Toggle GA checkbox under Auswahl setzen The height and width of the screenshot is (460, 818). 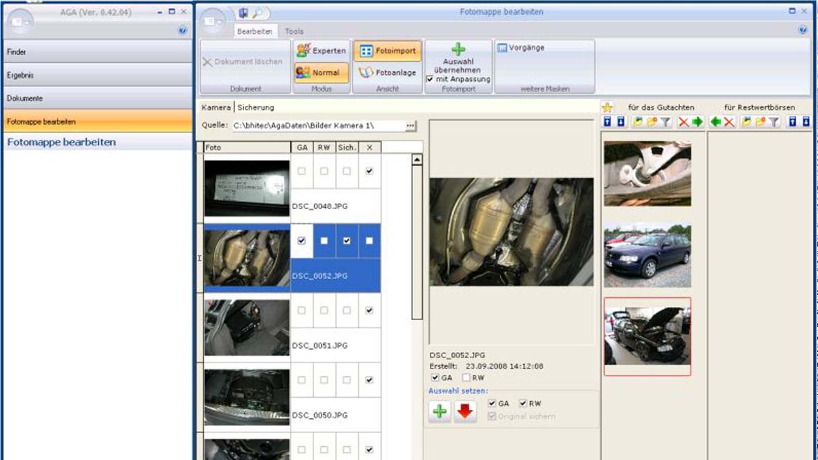(x=491, y=403)
